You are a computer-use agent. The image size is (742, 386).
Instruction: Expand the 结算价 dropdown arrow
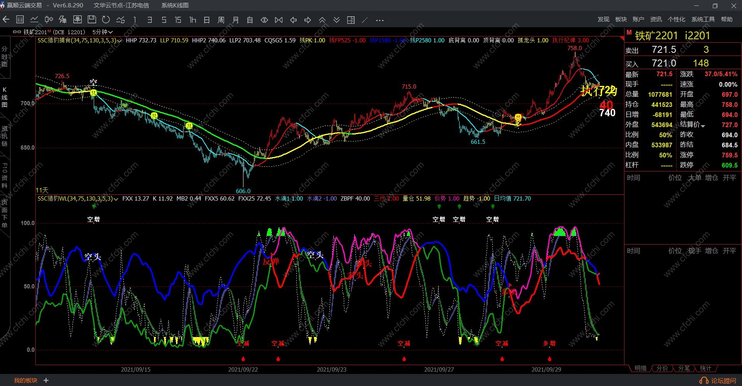click(703, 126)
